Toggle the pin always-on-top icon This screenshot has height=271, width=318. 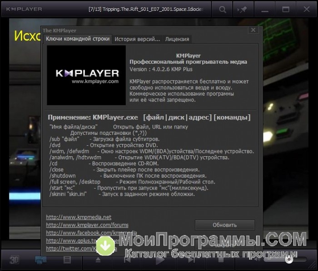pyautogui.click(x=243, y=10)
